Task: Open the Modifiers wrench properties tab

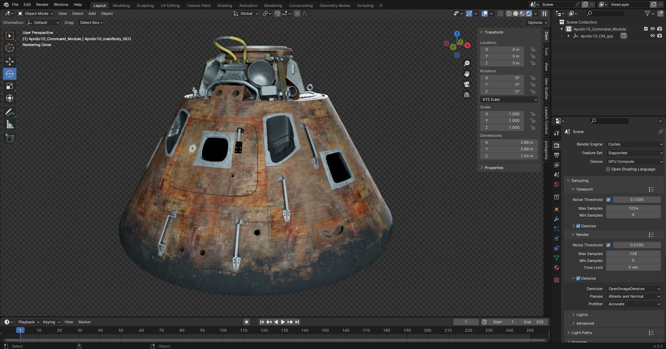Action: coord(557,219)
